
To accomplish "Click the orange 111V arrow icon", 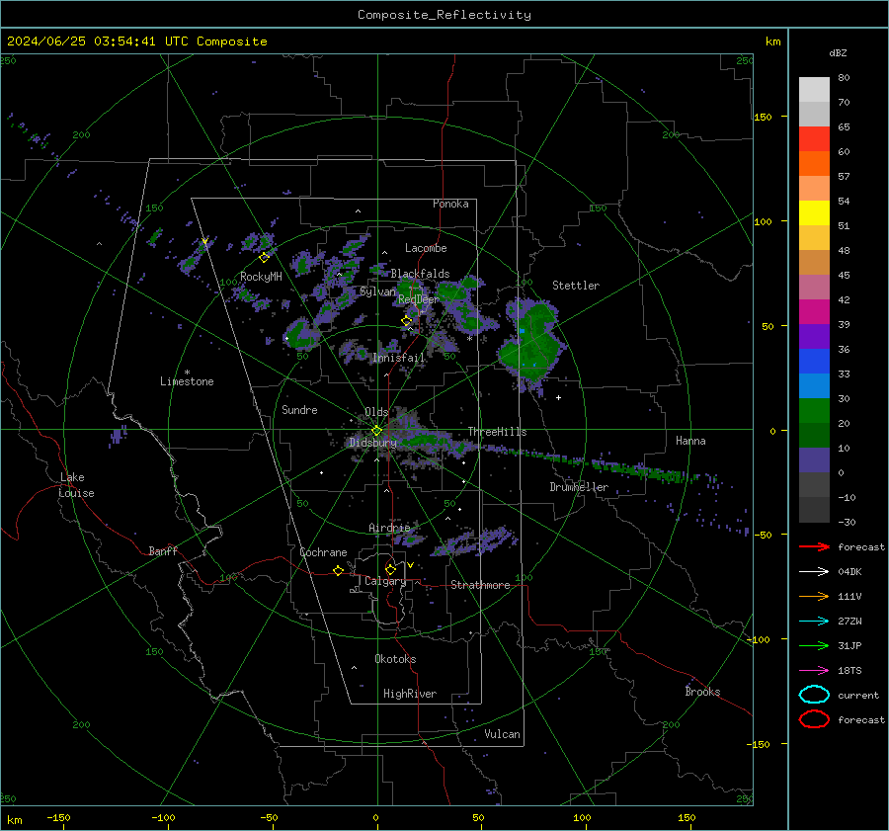I will click(x=814, y=596).
